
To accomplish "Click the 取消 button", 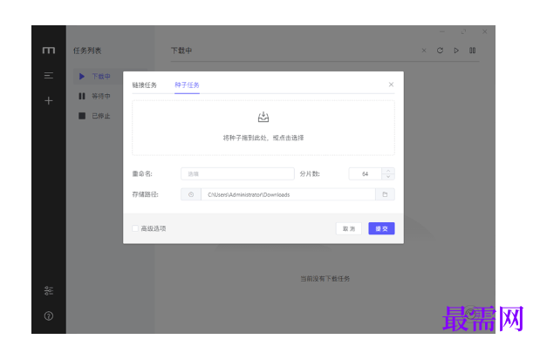I will tap(349, 228).
